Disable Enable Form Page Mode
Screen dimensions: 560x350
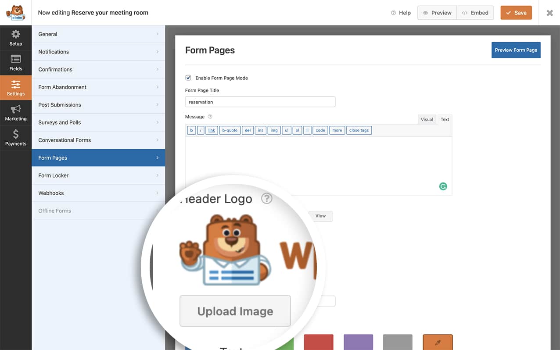pyautogui.click(x=188, y=78)
